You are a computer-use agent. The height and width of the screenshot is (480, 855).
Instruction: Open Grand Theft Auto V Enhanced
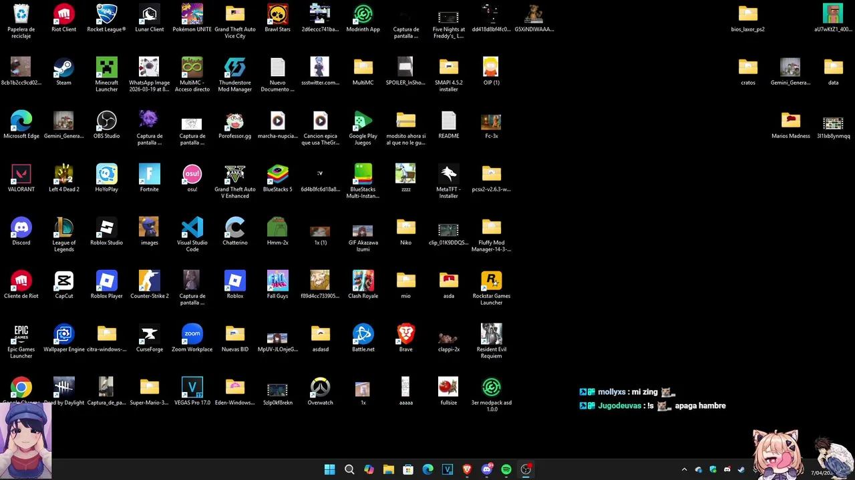[234, 181]
